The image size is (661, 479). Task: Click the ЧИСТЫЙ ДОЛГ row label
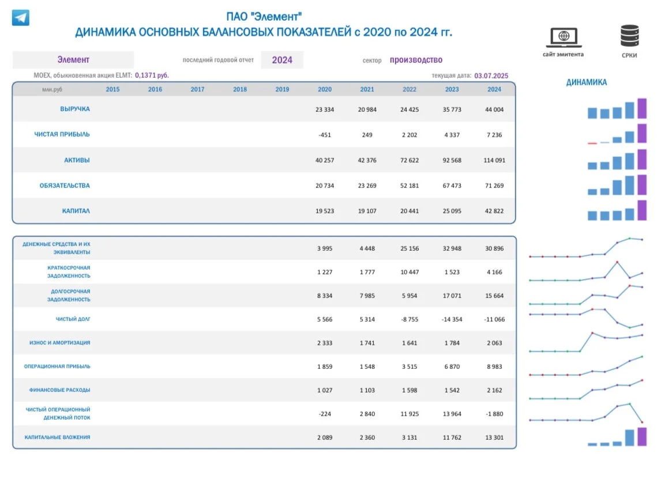click(x=73, y=319)
